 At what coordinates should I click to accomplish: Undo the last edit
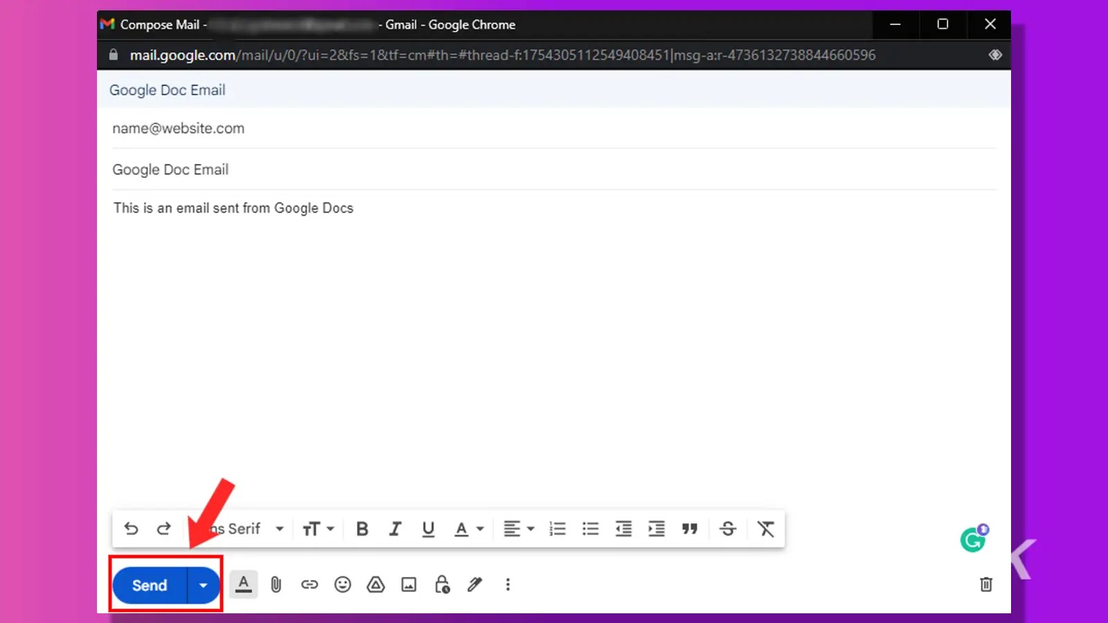tap(131, 528)
